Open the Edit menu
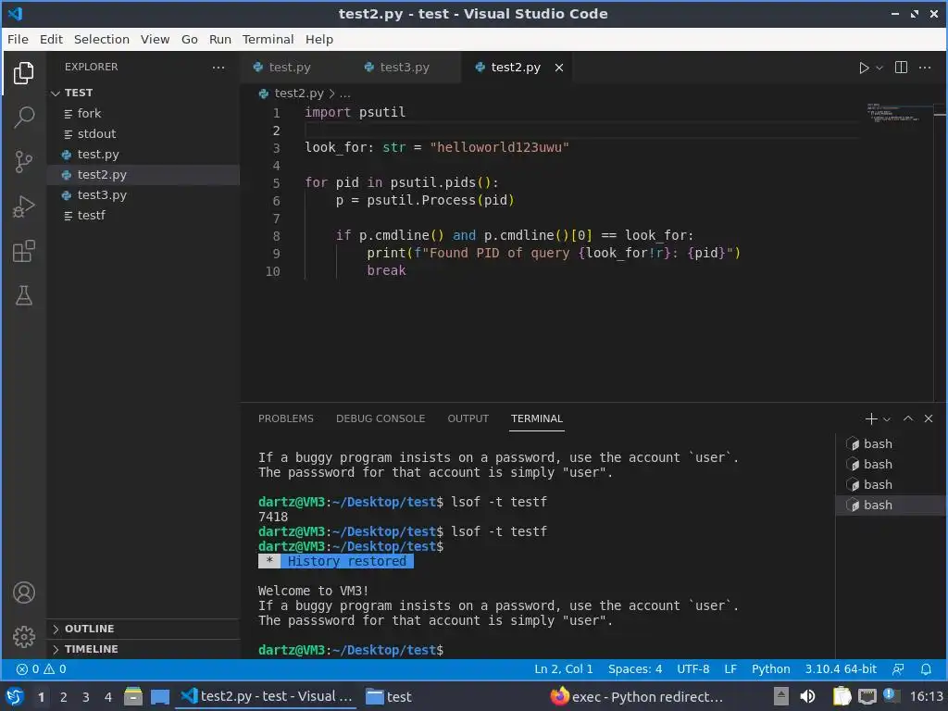Viewport: 948px width, 711px height. click(x=52, y=39)
